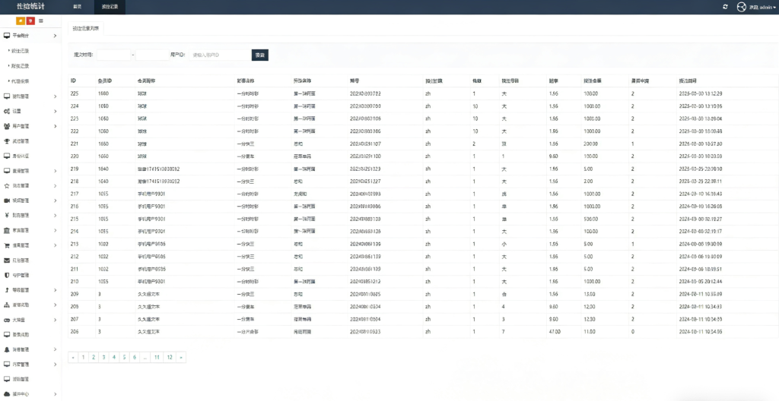779x401 pixels.
Task: Click the dark search button beside user ID
Action: point(260,55)
